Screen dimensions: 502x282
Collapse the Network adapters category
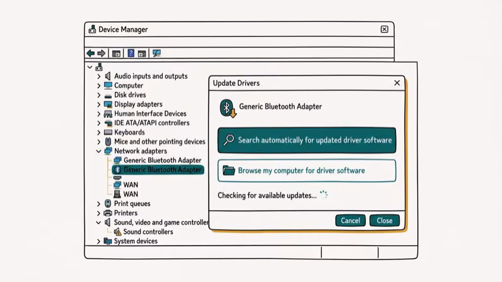tap(99, 151)
